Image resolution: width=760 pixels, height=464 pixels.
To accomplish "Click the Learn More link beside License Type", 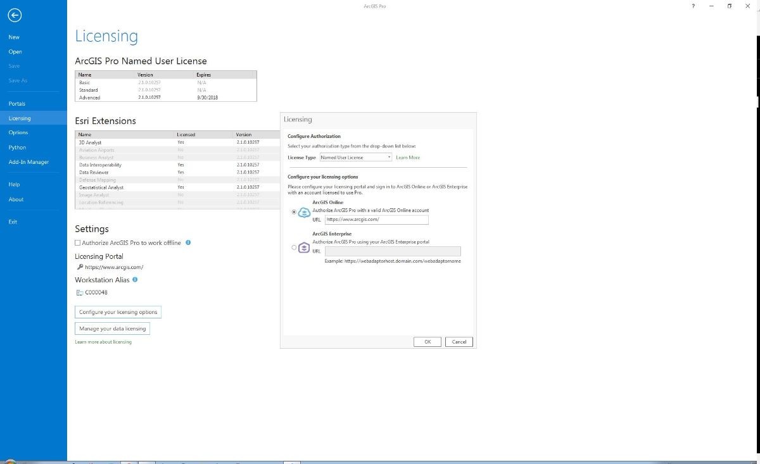I will coord(407,157).
